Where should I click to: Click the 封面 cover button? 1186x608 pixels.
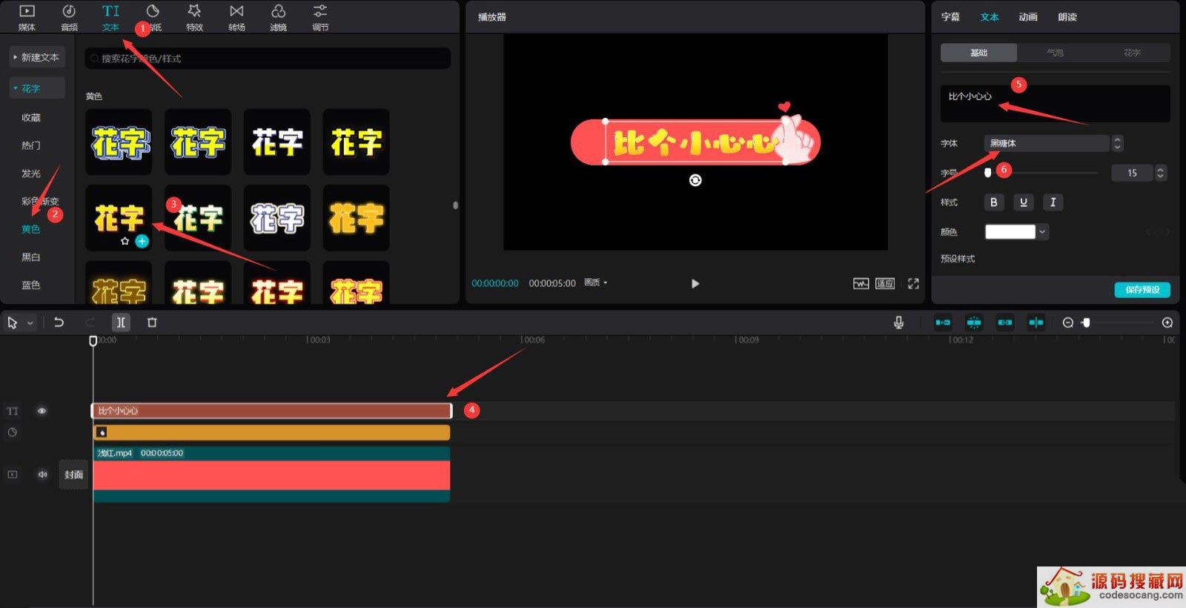[x=73, y=475]
